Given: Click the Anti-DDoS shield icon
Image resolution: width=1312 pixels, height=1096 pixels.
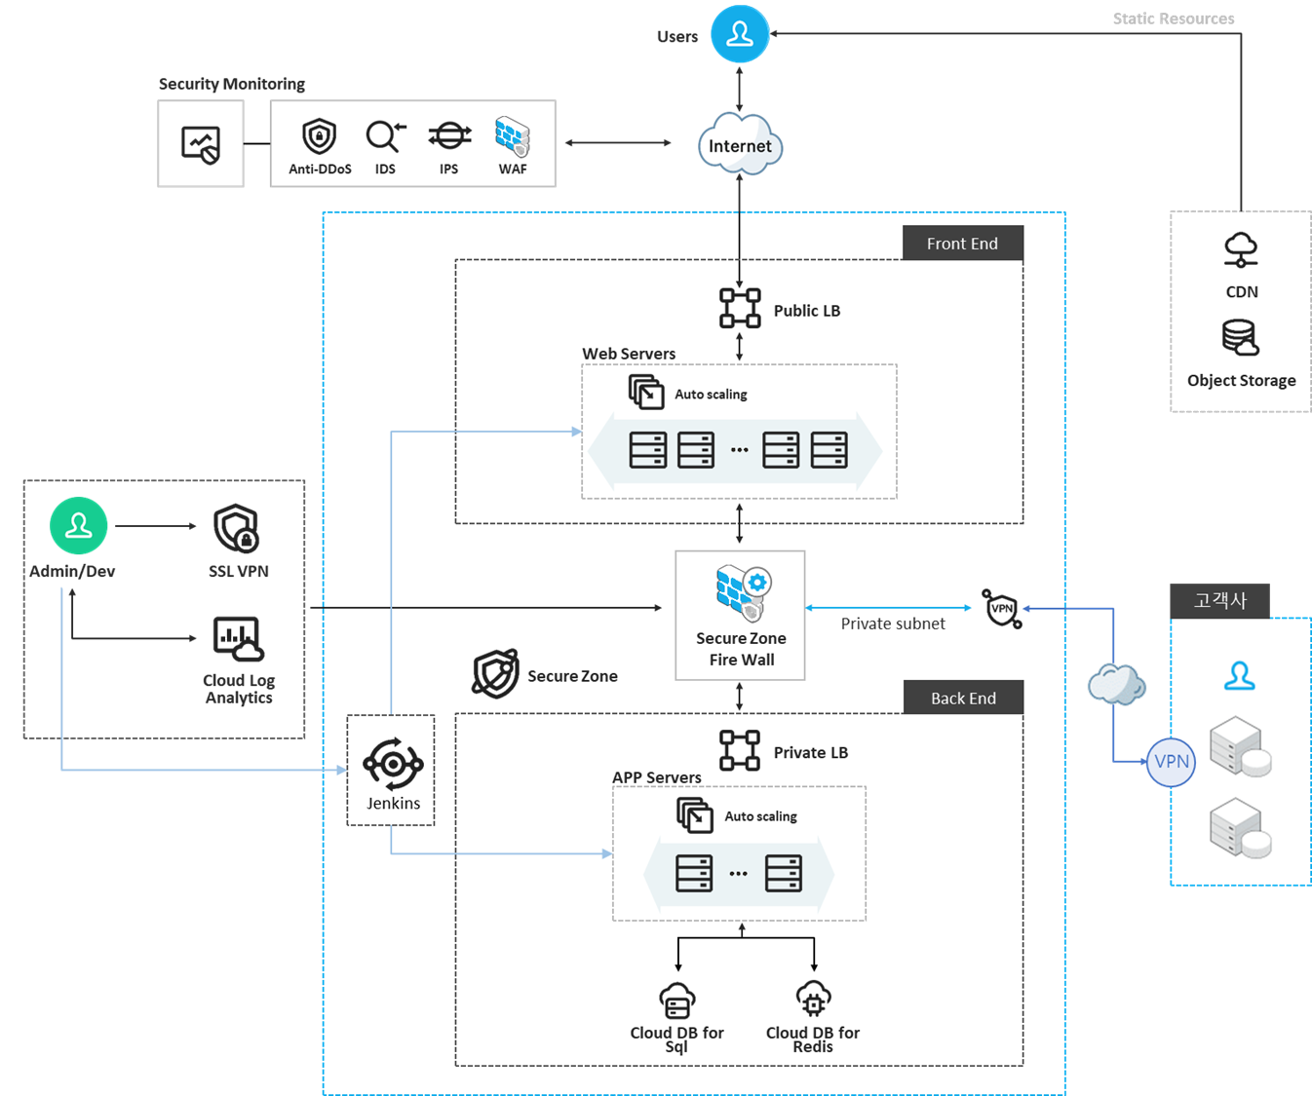Looking at the screenshot, I should pos(319,137).
